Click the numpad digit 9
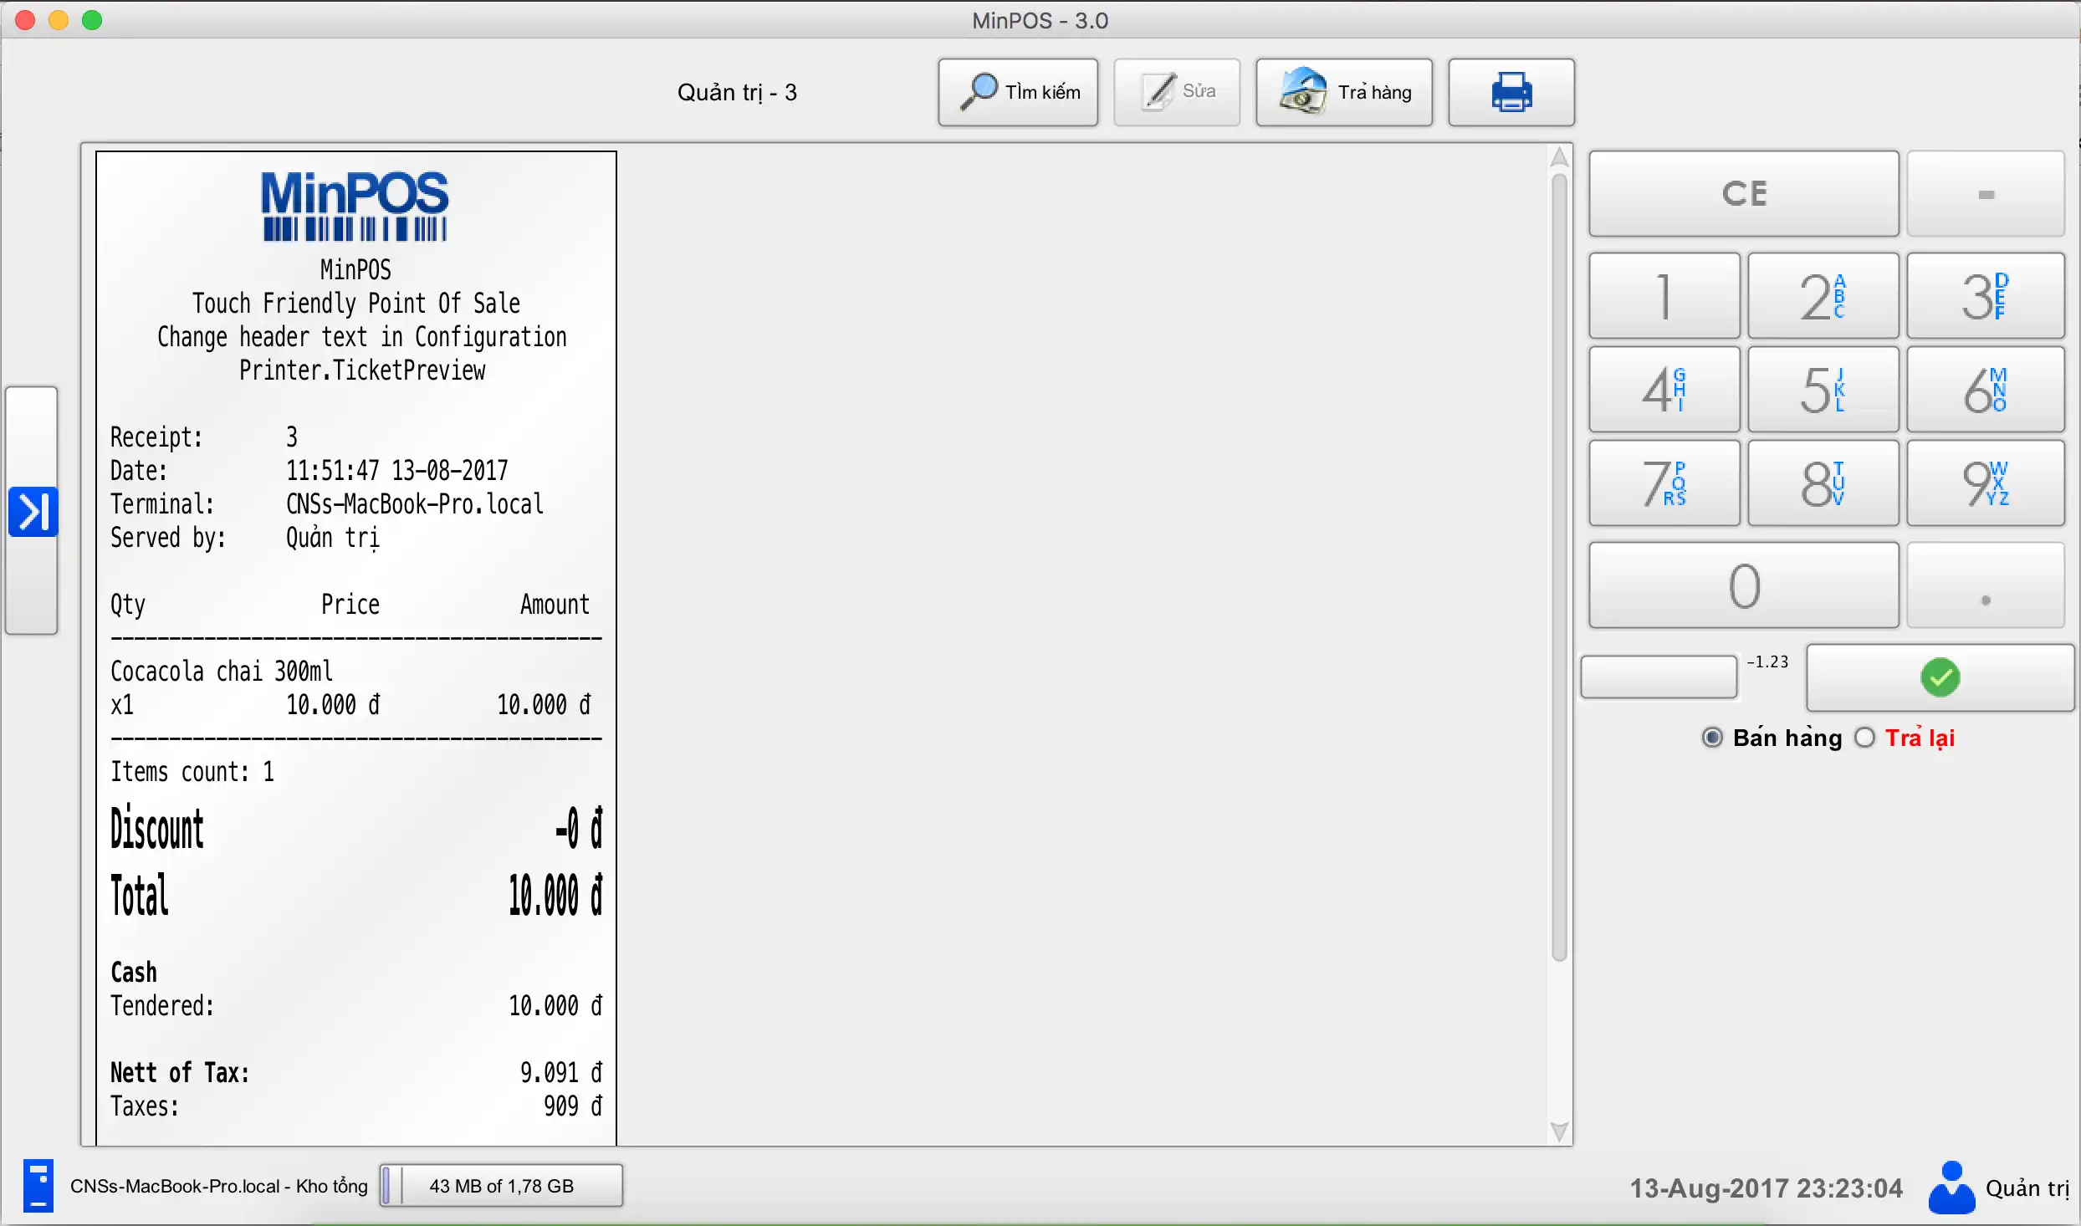 pyautogui.click(x=1987, y=482)
